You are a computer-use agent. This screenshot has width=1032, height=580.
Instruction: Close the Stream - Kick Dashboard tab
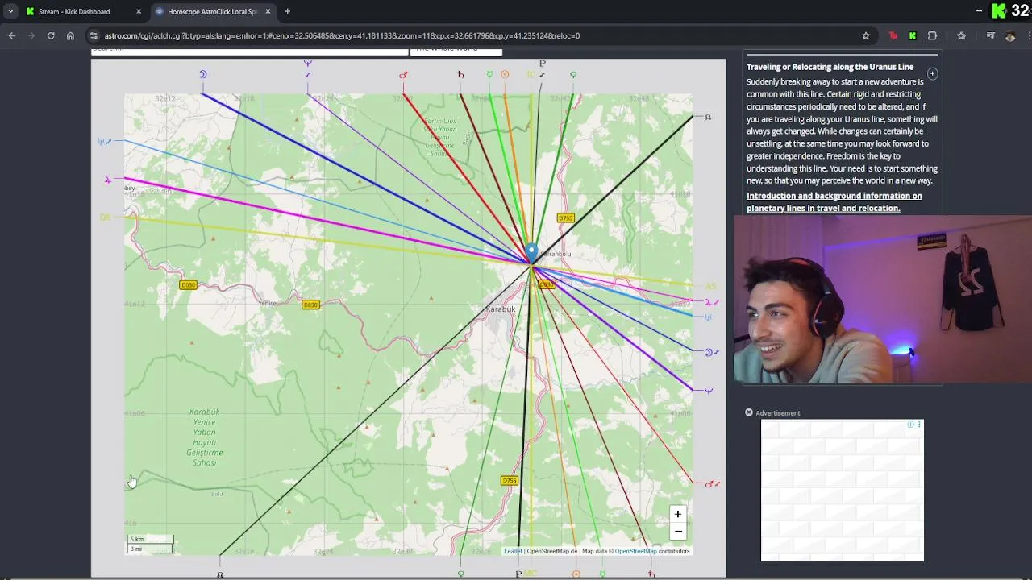139,11
